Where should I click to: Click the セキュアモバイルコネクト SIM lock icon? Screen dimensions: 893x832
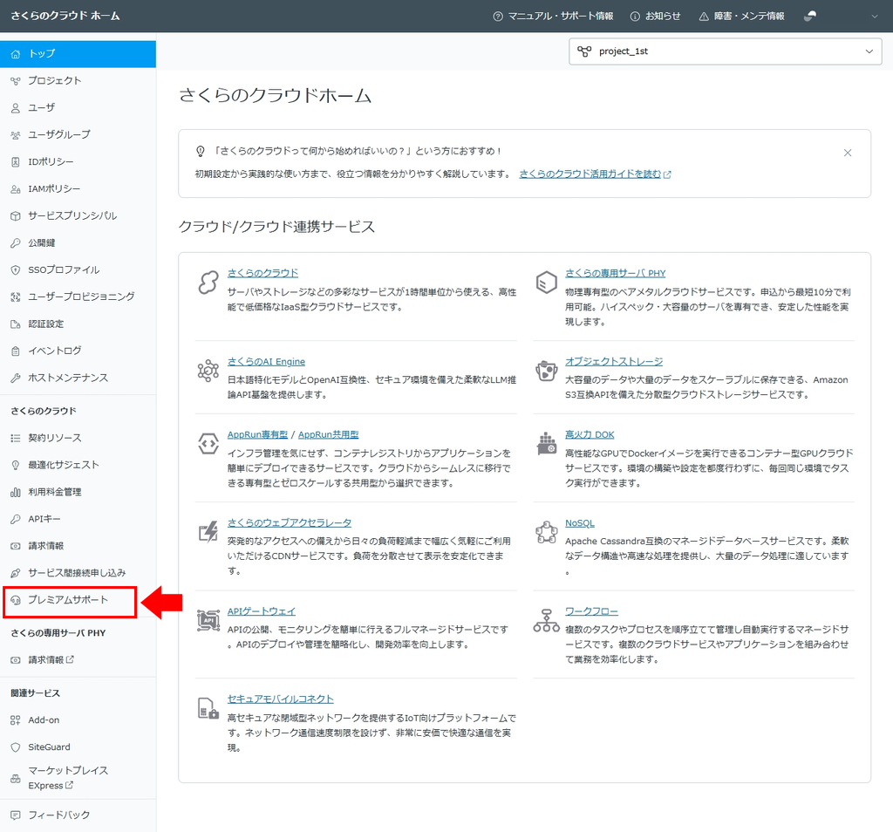pos(208,708)
